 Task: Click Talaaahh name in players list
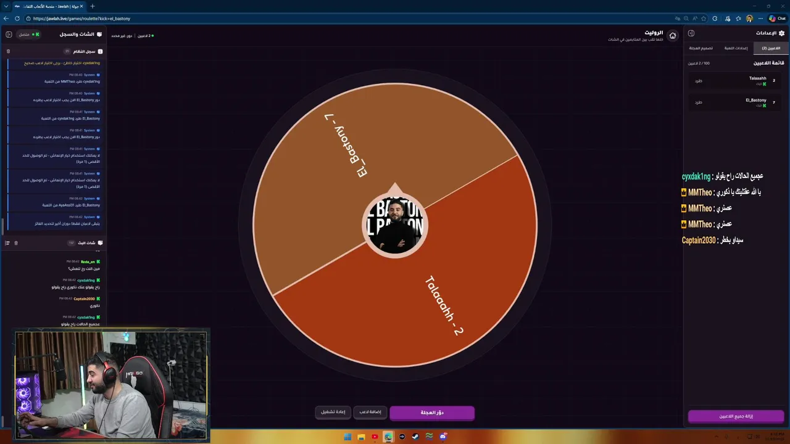[757, 78]
